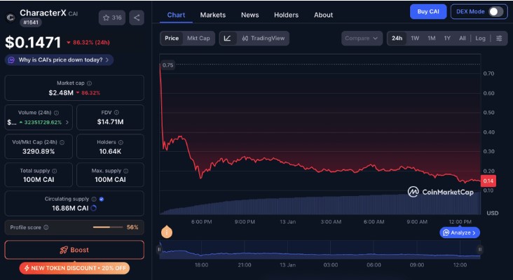Click Volume (24h) info icon

click(56, 113)
